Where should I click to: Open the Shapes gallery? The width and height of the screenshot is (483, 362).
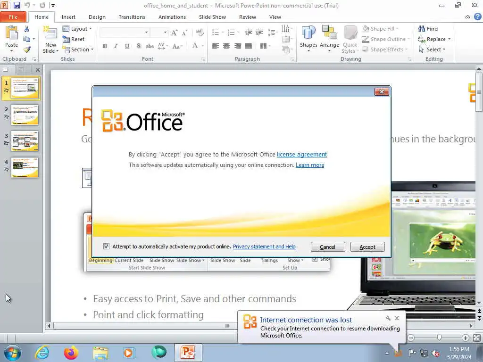click(x=308, y=38)
